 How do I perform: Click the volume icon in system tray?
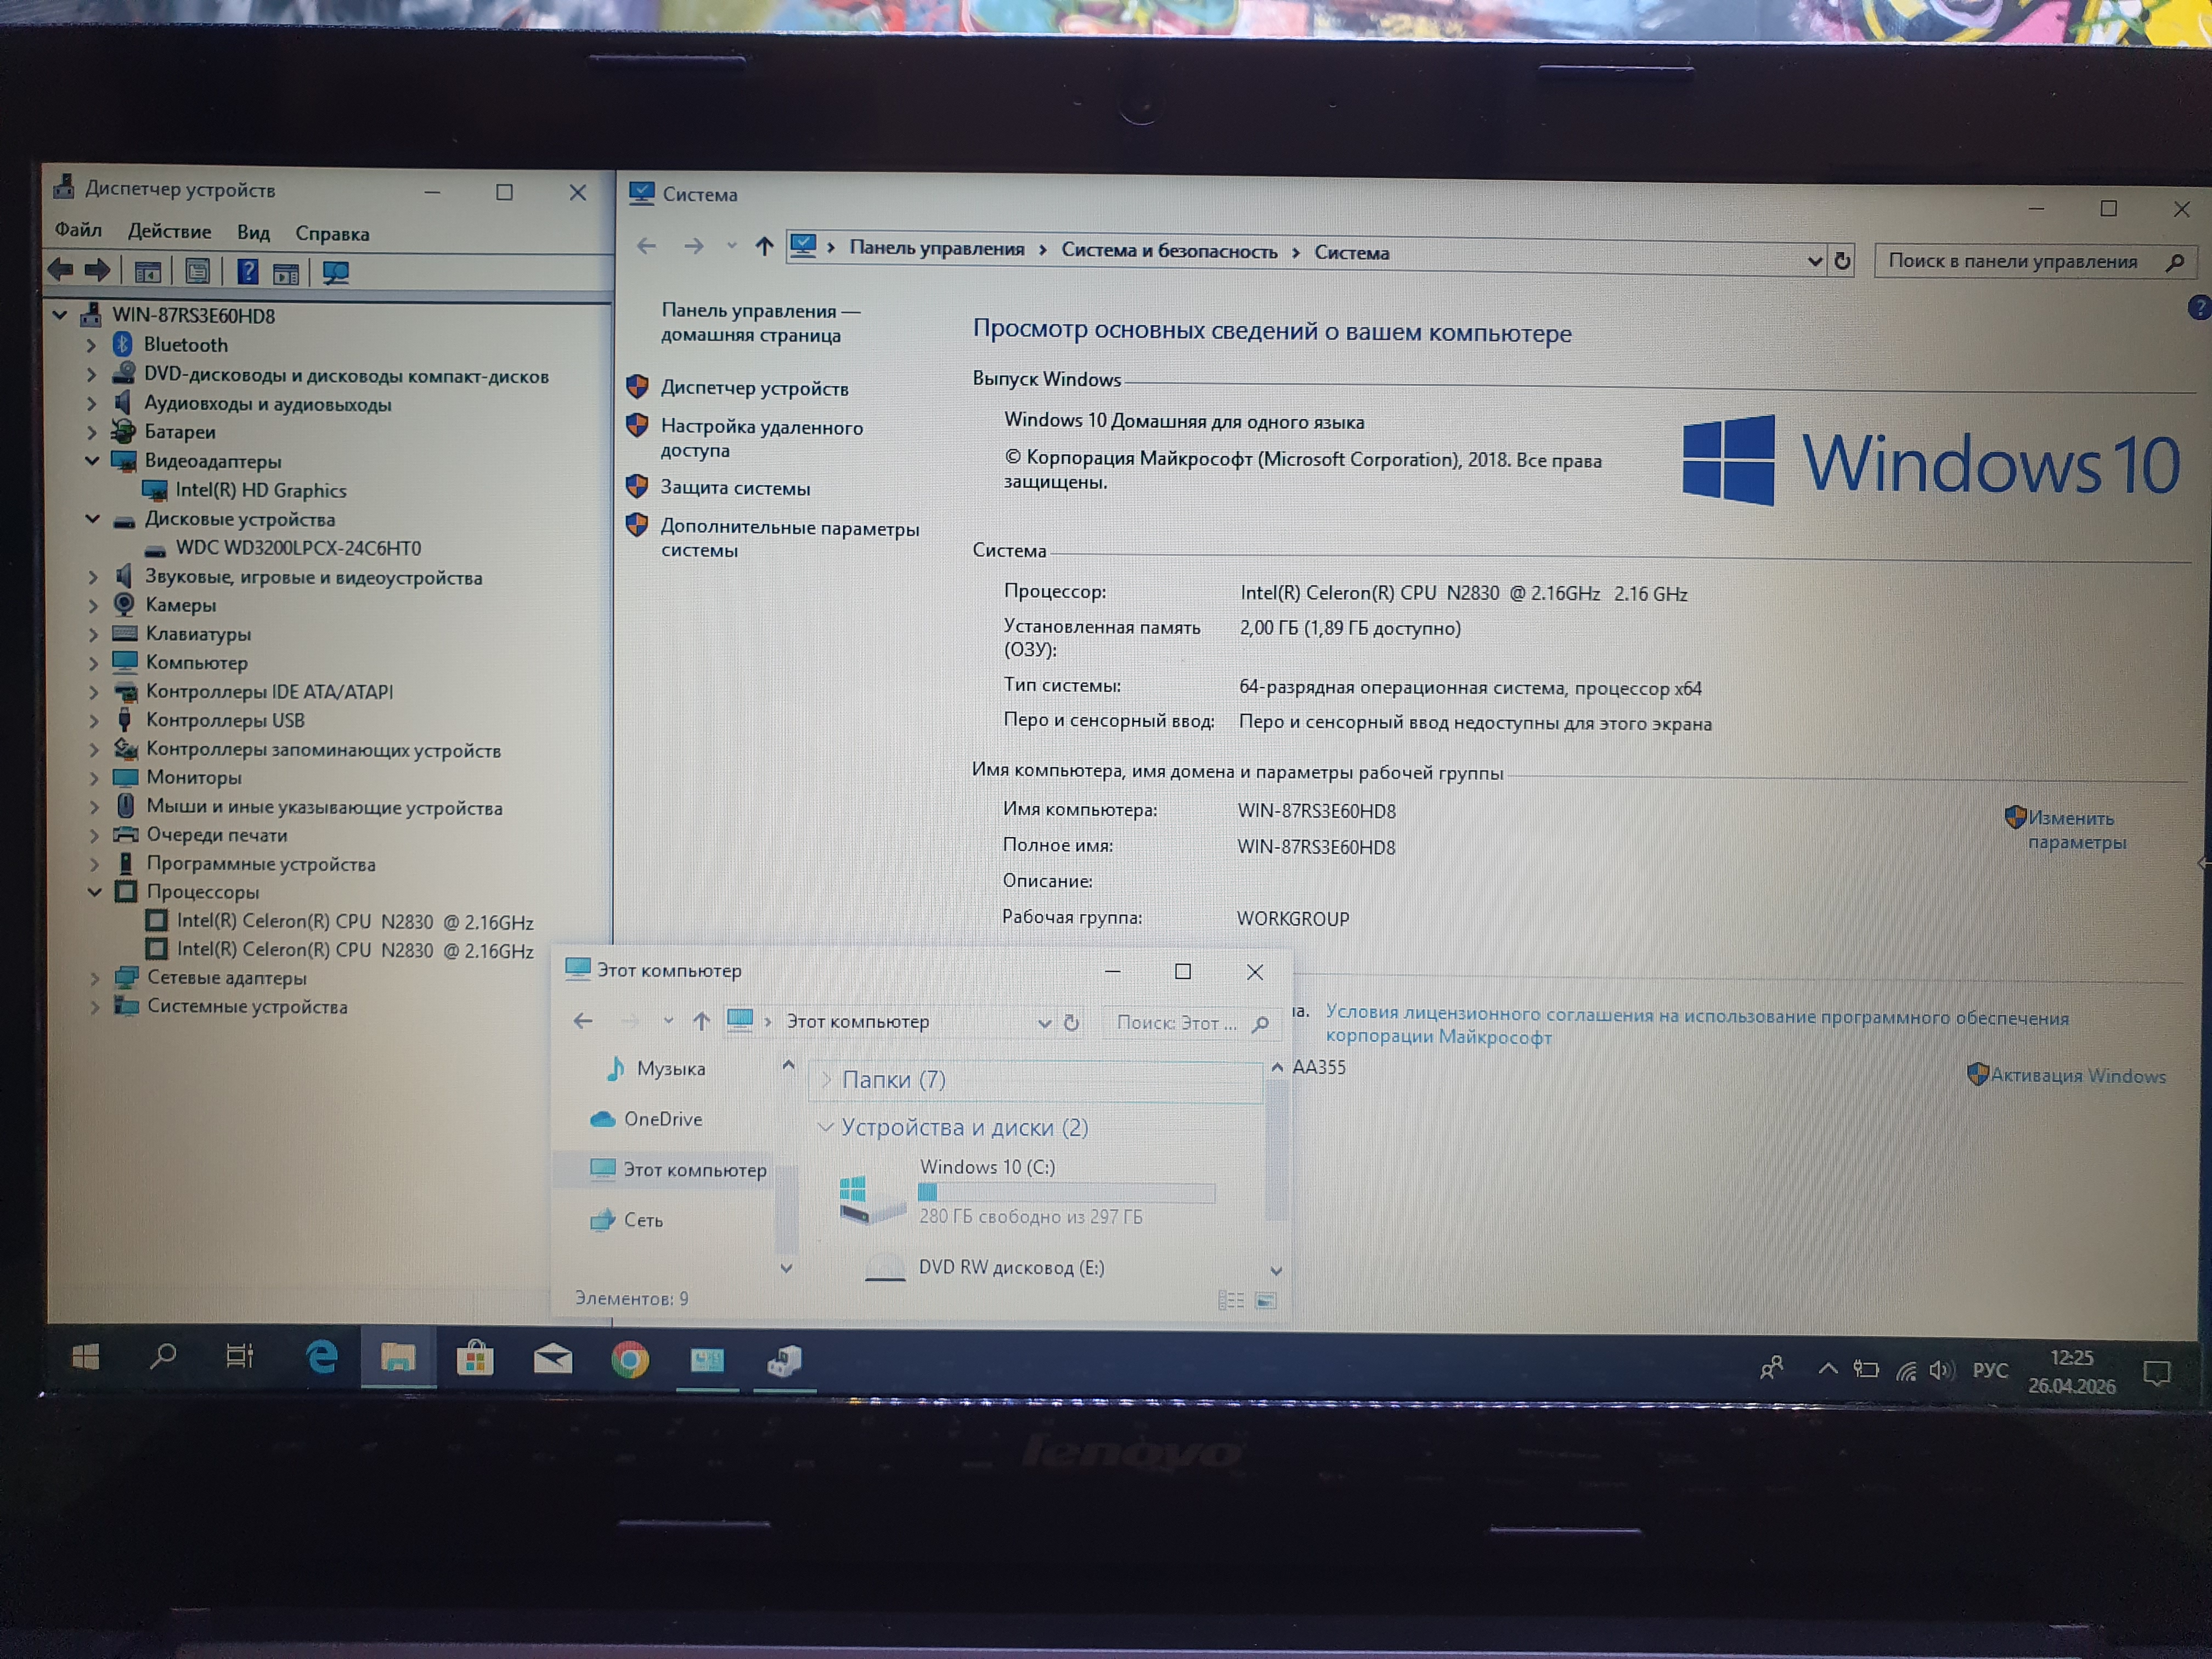[x=1940, y=1370]
